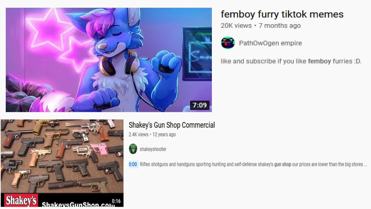Play the handgun collection video thumbnail
This screenshot has width=371, height=209.
point(62,163)
